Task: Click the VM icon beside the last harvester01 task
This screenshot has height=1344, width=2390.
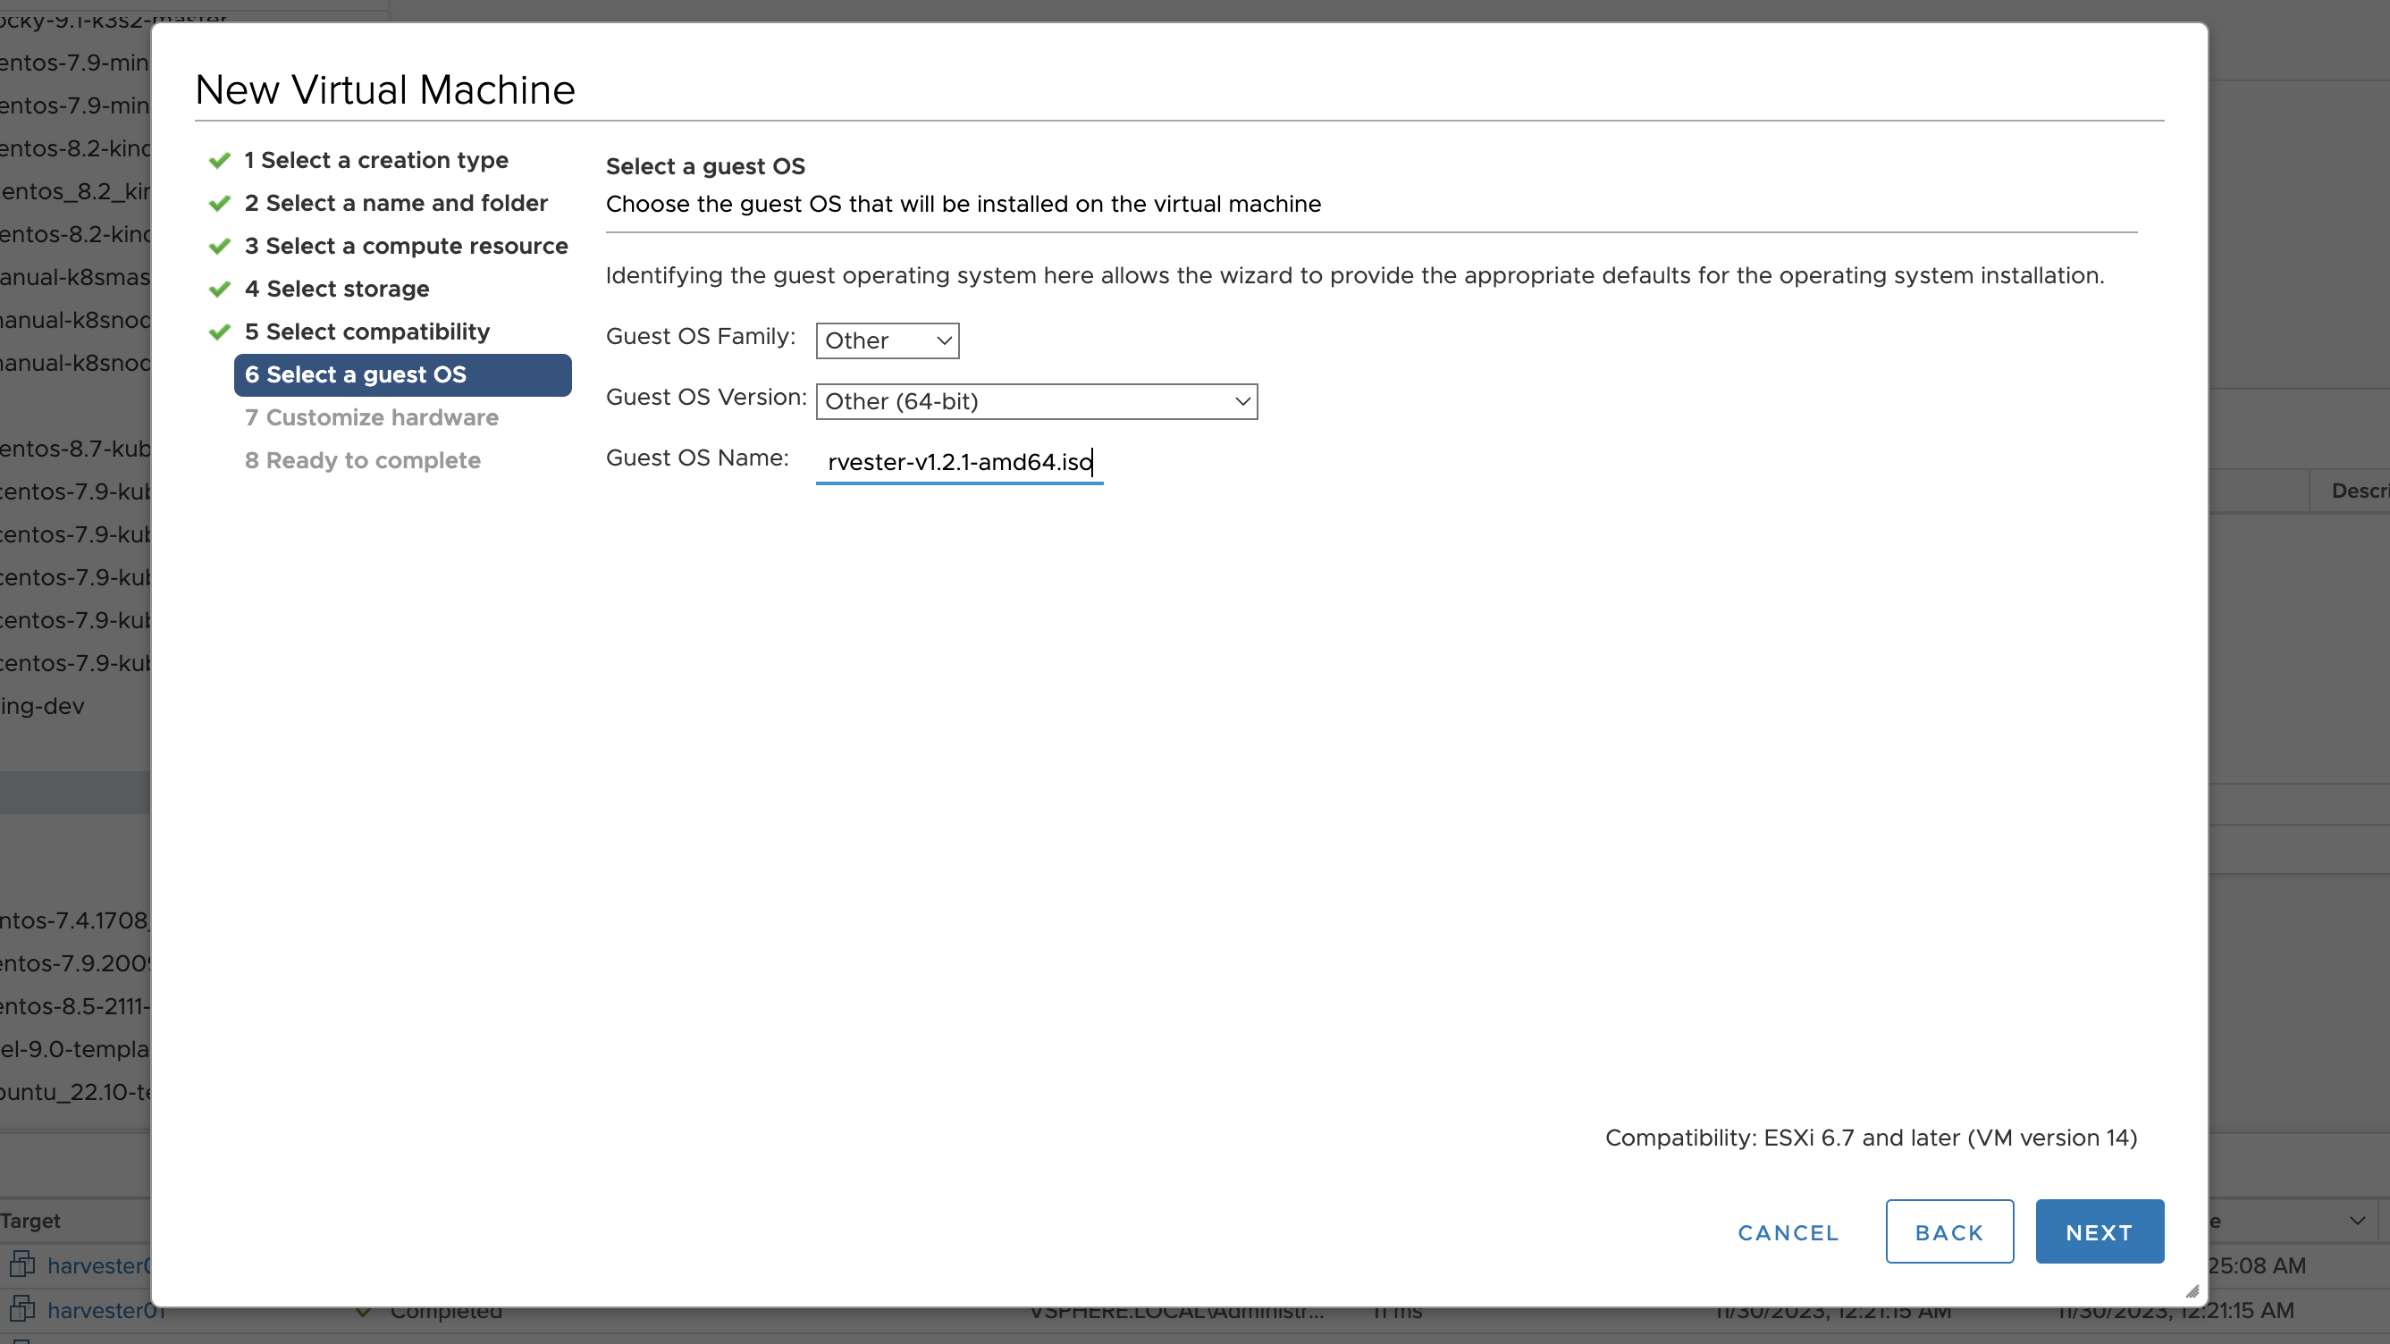Action: tap(23, 1309)
